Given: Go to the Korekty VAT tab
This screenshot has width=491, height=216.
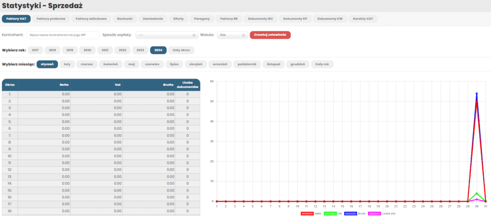Looking at the screenshot, I should 362,19.
